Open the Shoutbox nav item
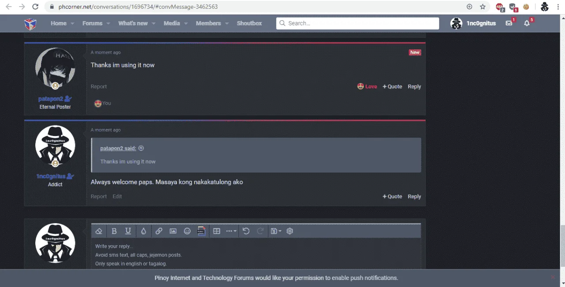Image resolution: width=565 pixels, height=287 pixels. click(x=249, y=23)
